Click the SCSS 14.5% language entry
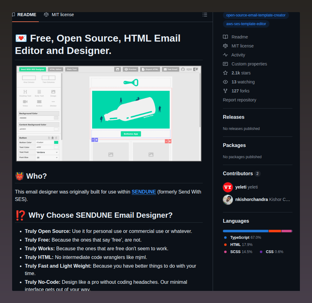Screen dimensions: 312x303 pos(238,252)
